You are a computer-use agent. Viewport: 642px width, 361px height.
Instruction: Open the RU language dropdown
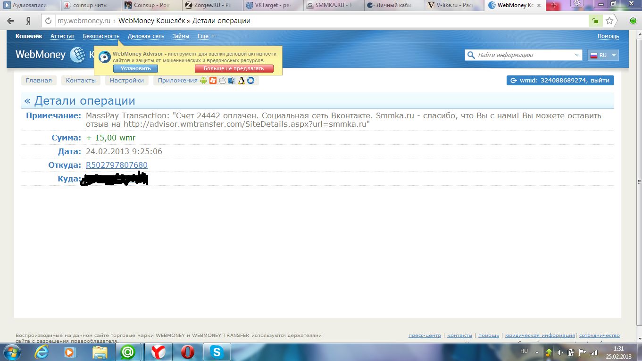[x=603, y=55]
